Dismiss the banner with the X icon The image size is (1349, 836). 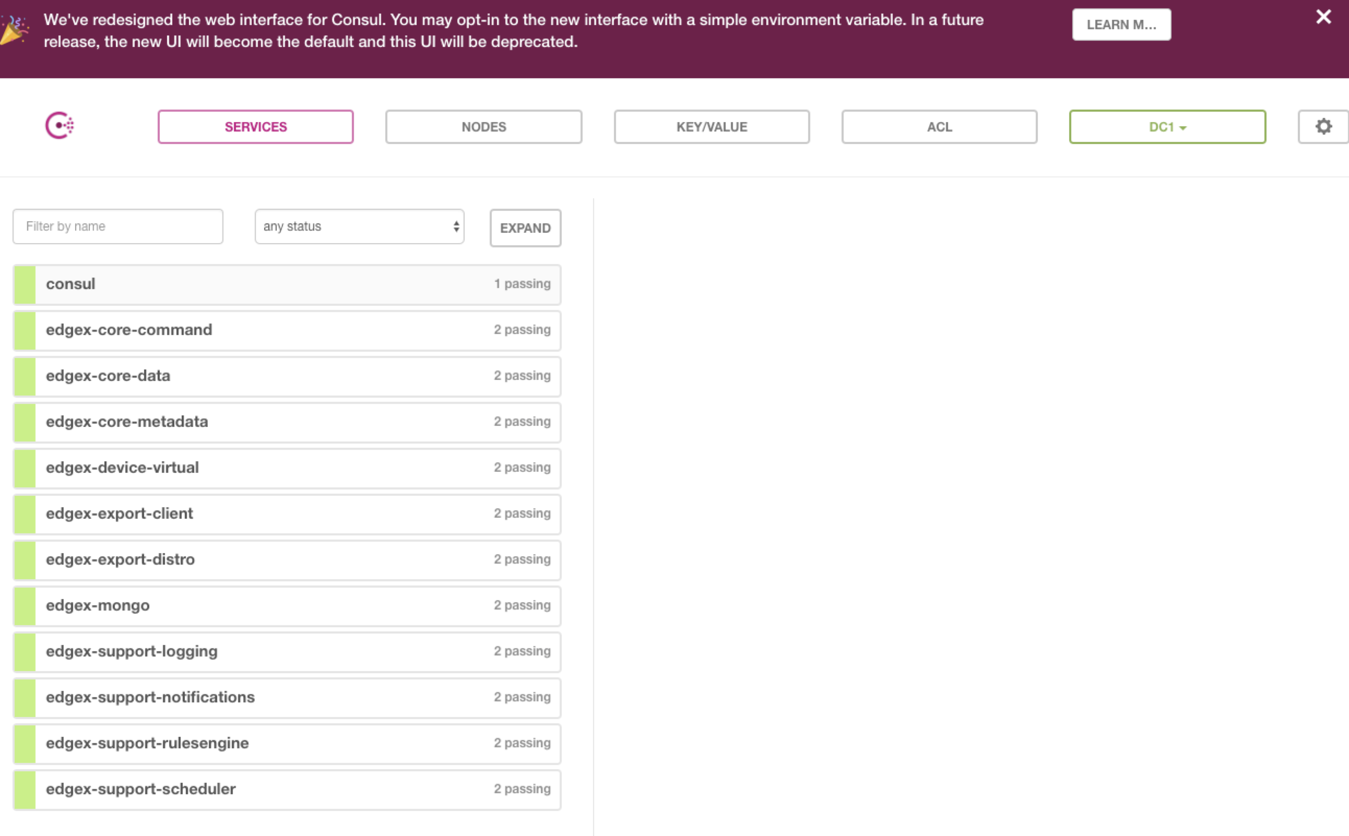coord(1323,17)
